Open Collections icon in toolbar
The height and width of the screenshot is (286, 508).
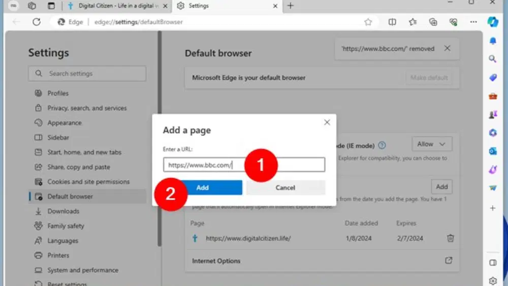pos(433,22)
